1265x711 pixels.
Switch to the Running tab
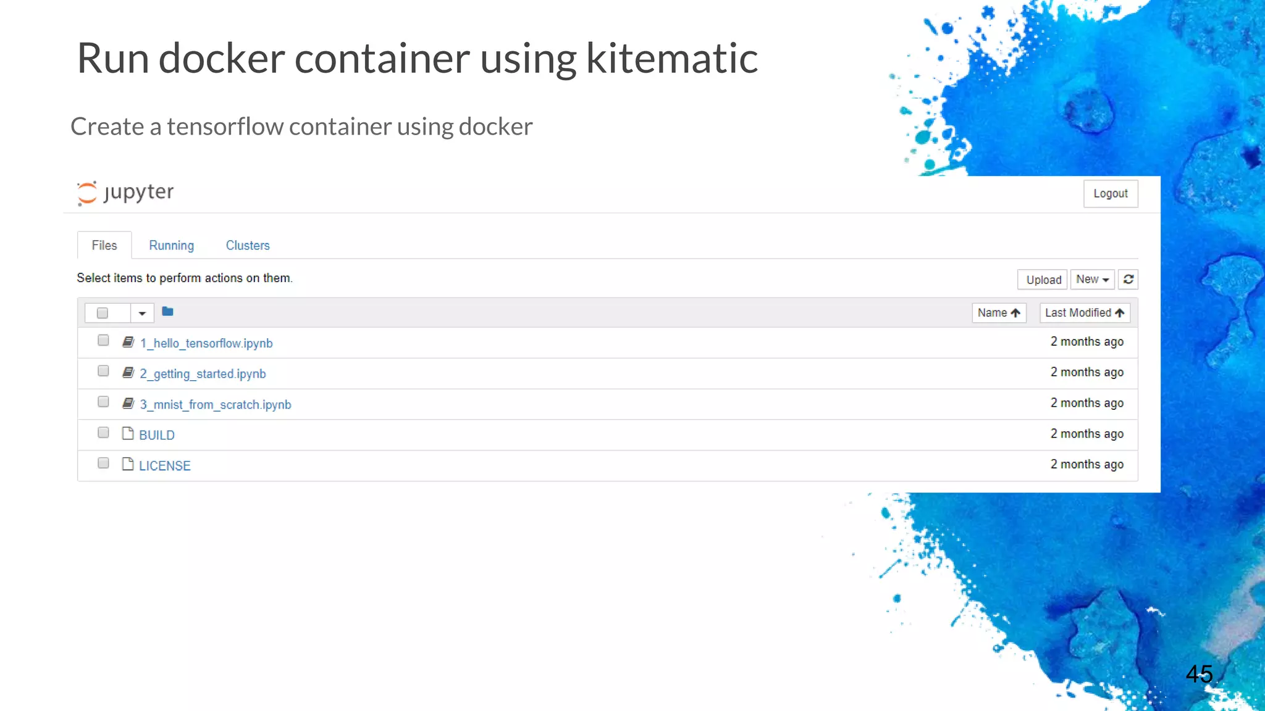pyautogui.click(x=171, y=246)
